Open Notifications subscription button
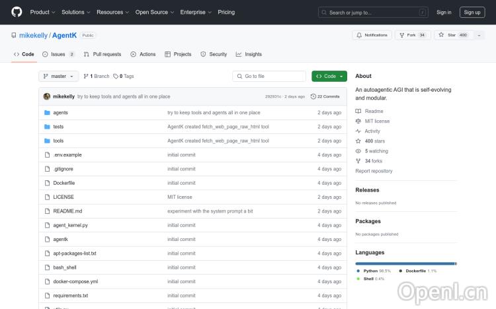Screen dimensions: 496x309 tap(372, 35)
